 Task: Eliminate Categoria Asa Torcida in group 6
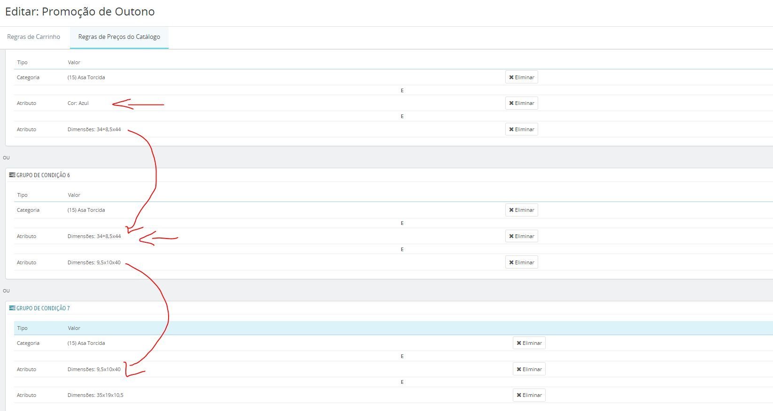coord(521,210)
